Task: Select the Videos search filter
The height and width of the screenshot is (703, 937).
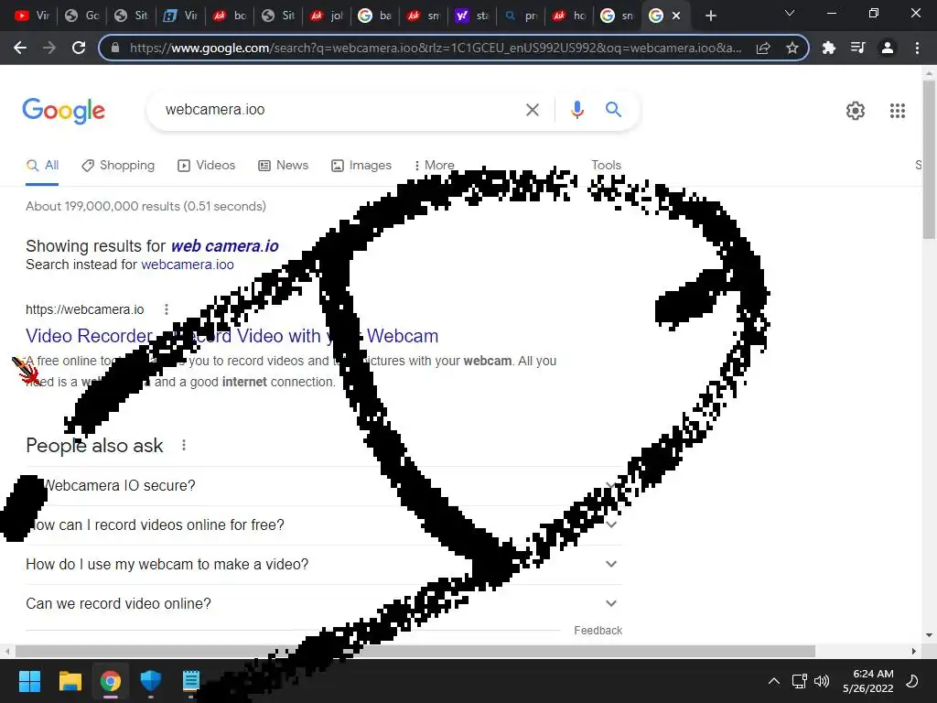Action: 206,165
